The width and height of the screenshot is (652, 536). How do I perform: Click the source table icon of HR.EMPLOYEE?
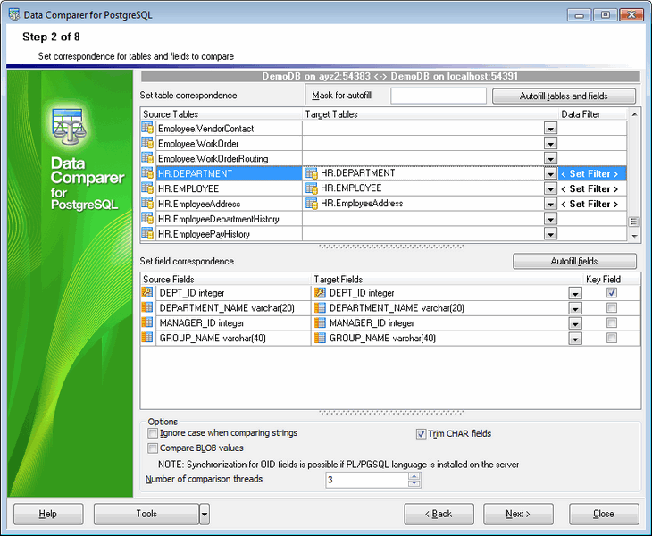(x=147, y=188)
